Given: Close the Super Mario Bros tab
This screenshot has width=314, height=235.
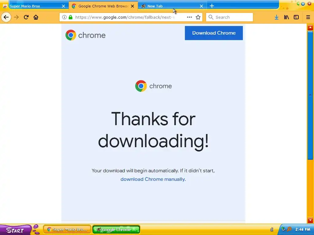Looking at the screenshot, I should click(63, 6).
